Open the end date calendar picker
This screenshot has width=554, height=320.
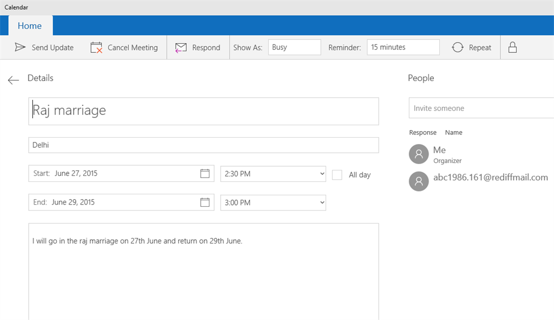[205, 202]
